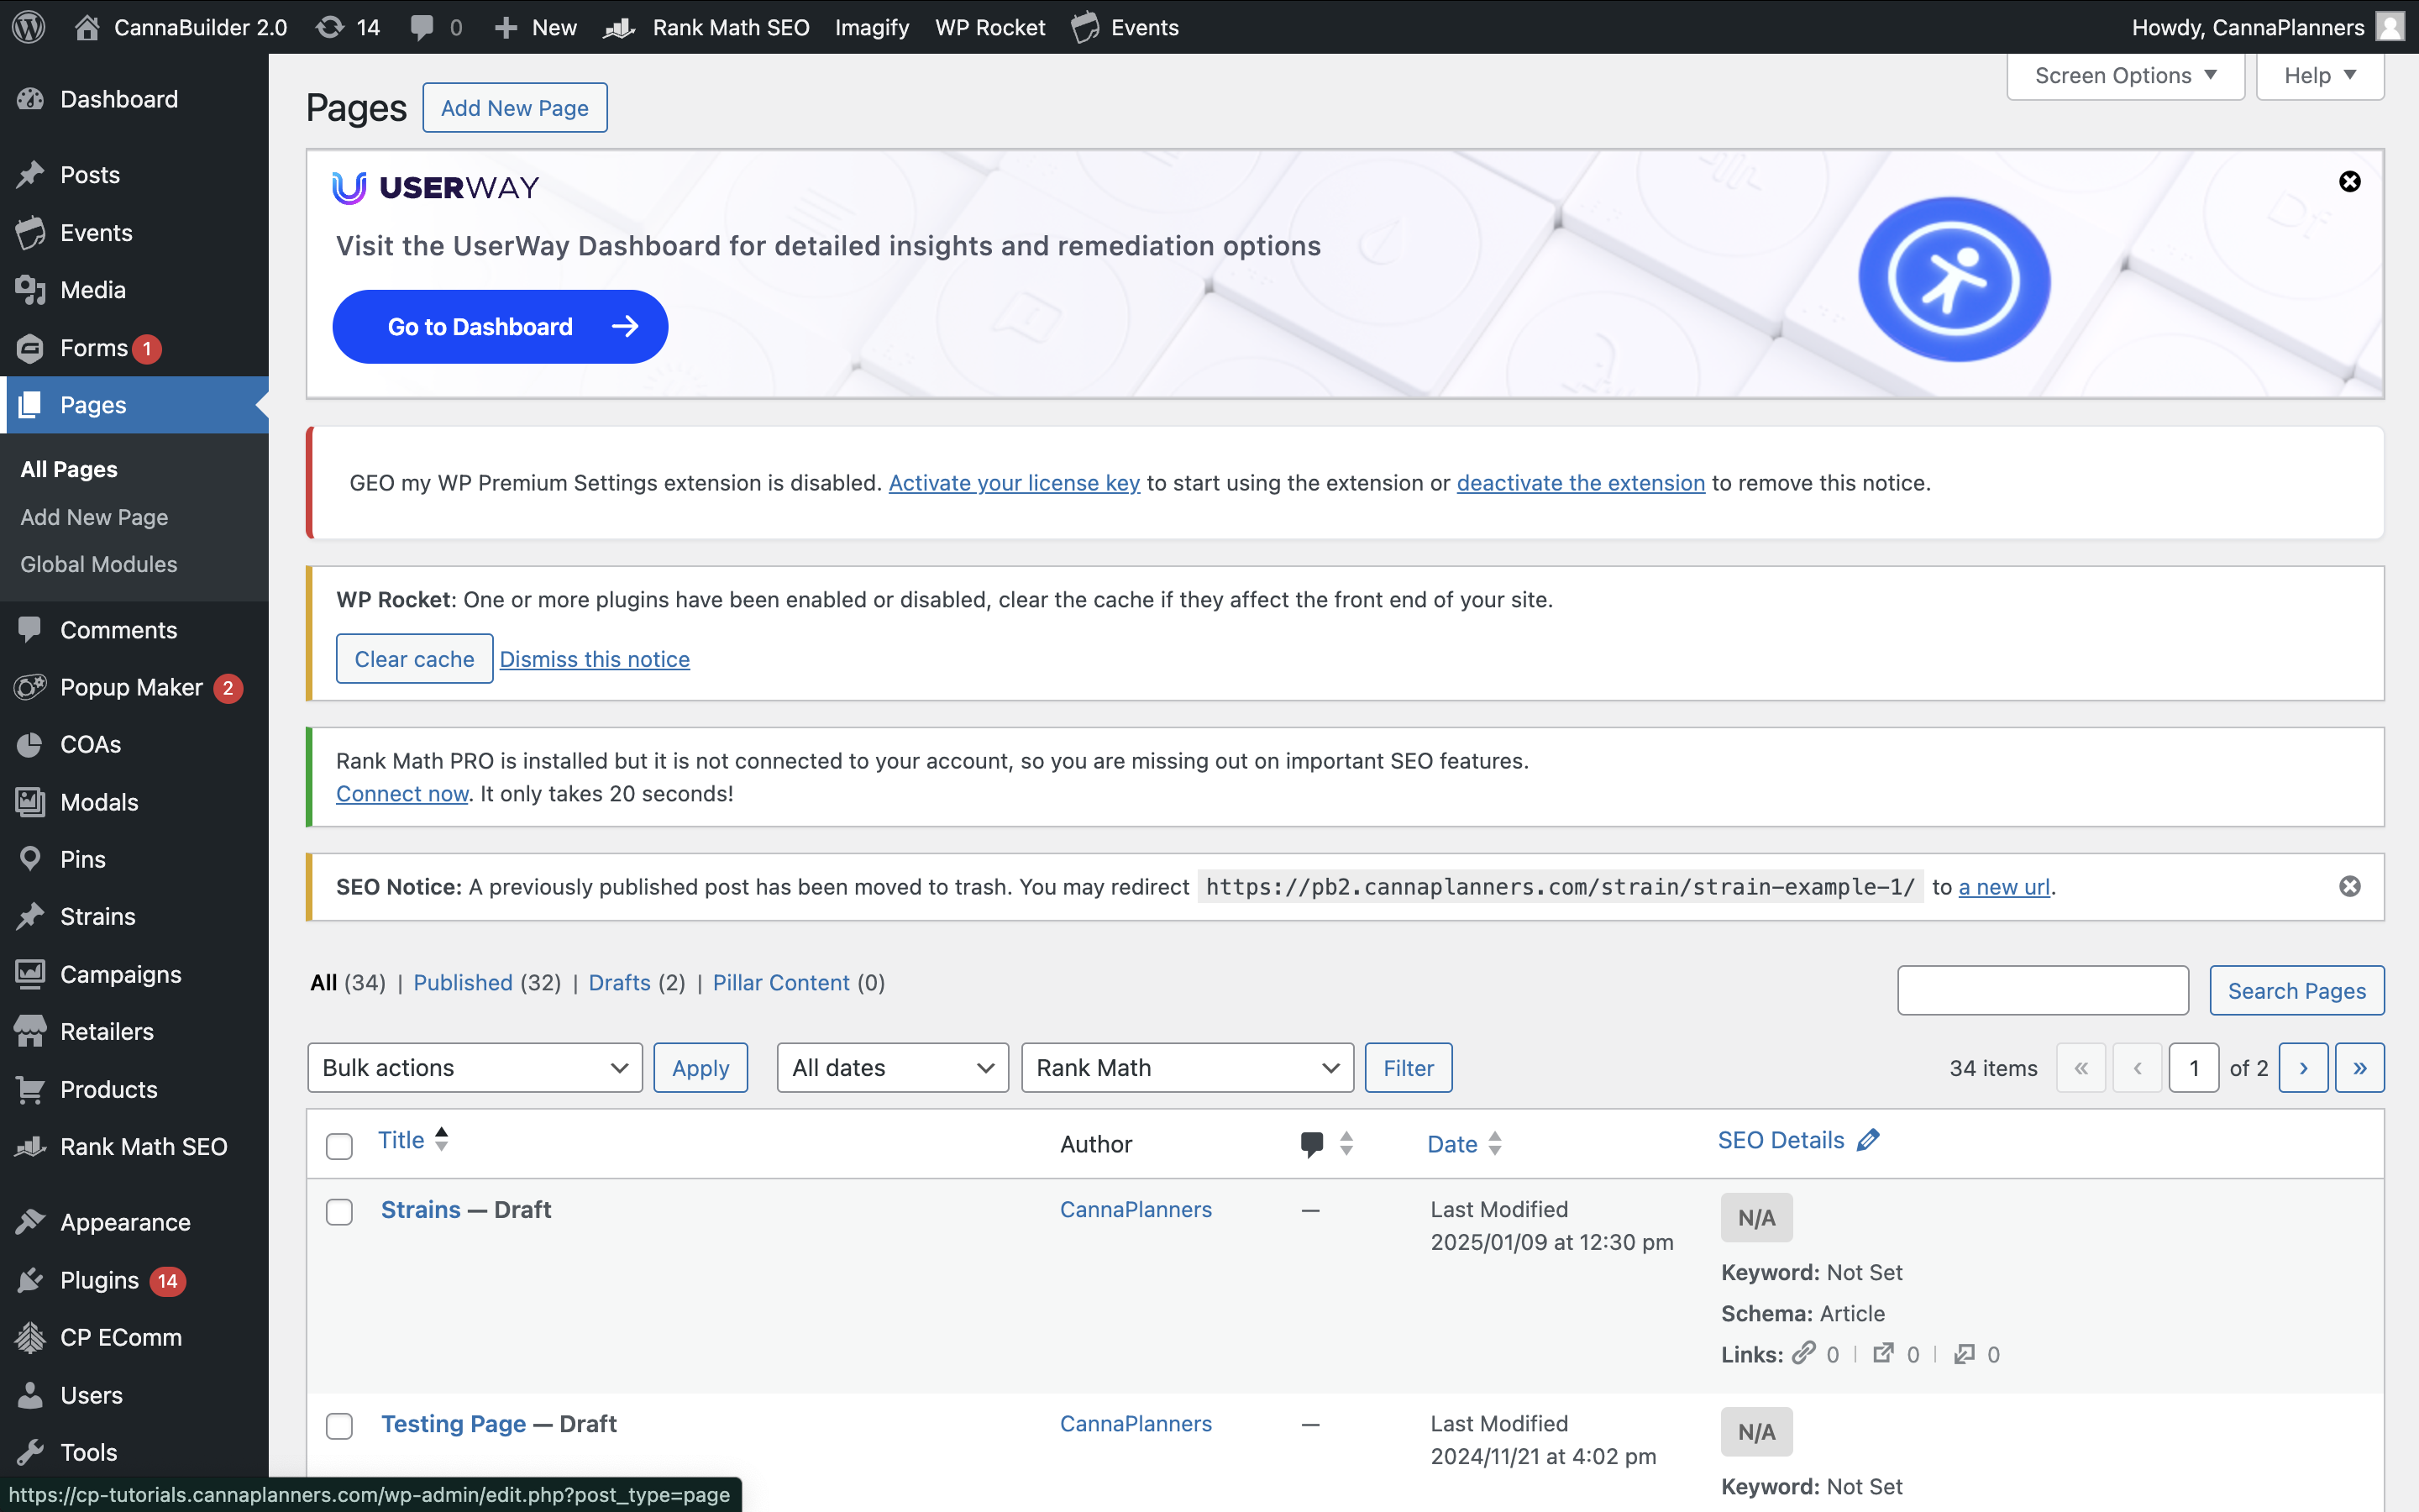
Task: Open the Rank Math filter dropdown
Action: pyautogui.click(x=1187, y=1068)
